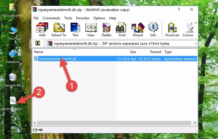
Task: Click the Application extension type cell
Action: point(181,59)
